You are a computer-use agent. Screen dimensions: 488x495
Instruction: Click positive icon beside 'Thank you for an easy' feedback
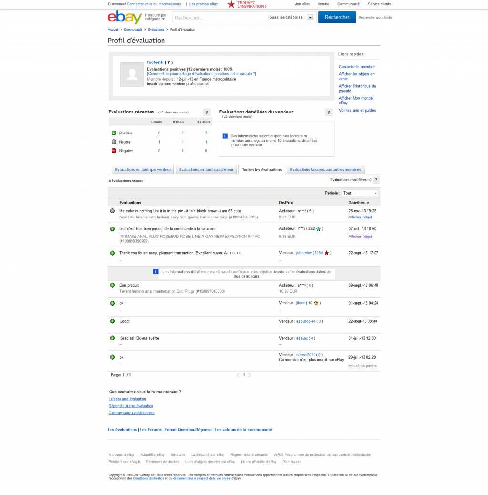[112, 253]
